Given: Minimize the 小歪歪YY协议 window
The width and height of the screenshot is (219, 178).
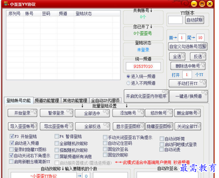Looking at the screenshot, I should point(194,4).
